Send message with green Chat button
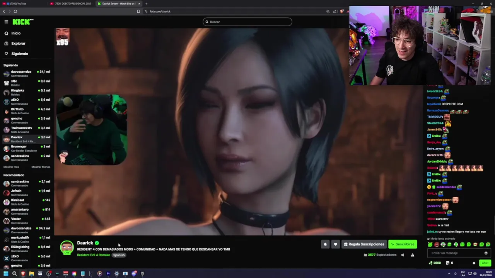 click(x=485, y=263)
